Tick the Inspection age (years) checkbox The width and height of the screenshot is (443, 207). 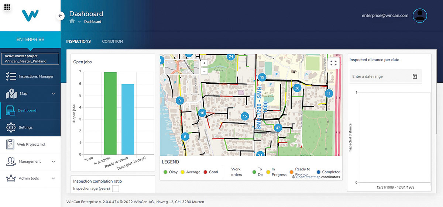tap(116, 189)
